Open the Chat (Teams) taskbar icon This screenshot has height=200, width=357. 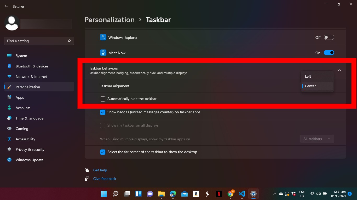(150, 194)
